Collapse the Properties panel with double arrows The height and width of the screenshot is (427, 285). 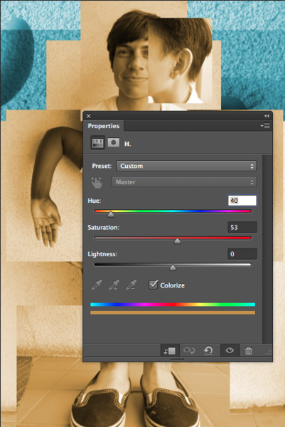(x=267, y=116)
